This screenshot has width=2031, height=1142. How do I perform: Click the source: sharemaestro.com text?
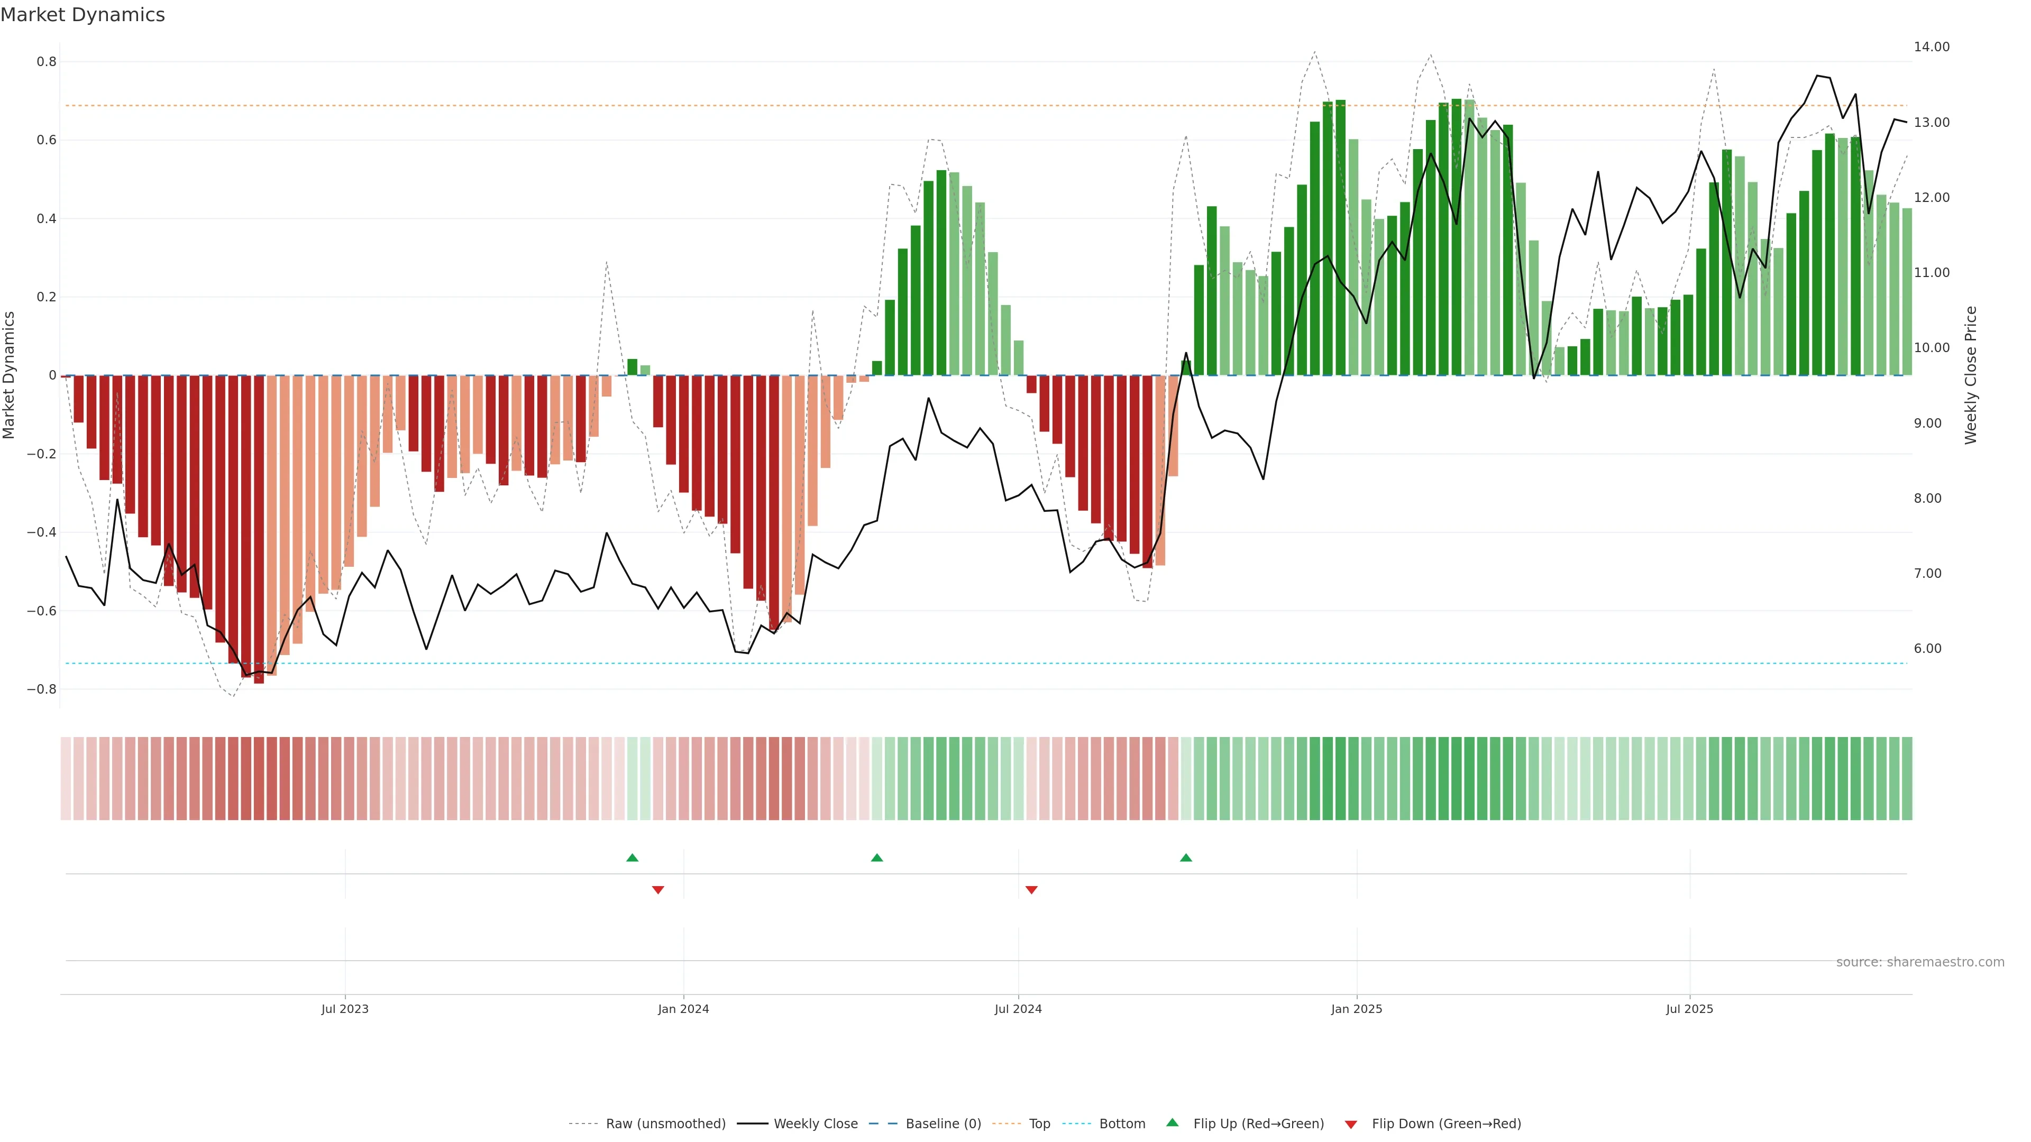coord(1920,962)
